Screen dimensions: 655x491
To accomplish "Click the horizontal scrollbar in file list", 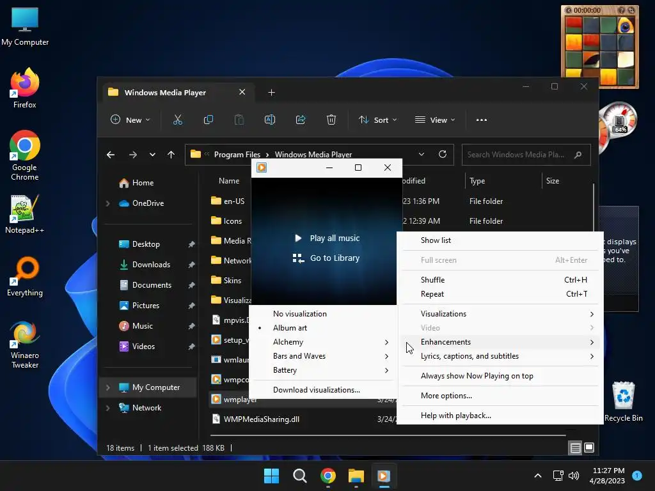I will [388, 435].
